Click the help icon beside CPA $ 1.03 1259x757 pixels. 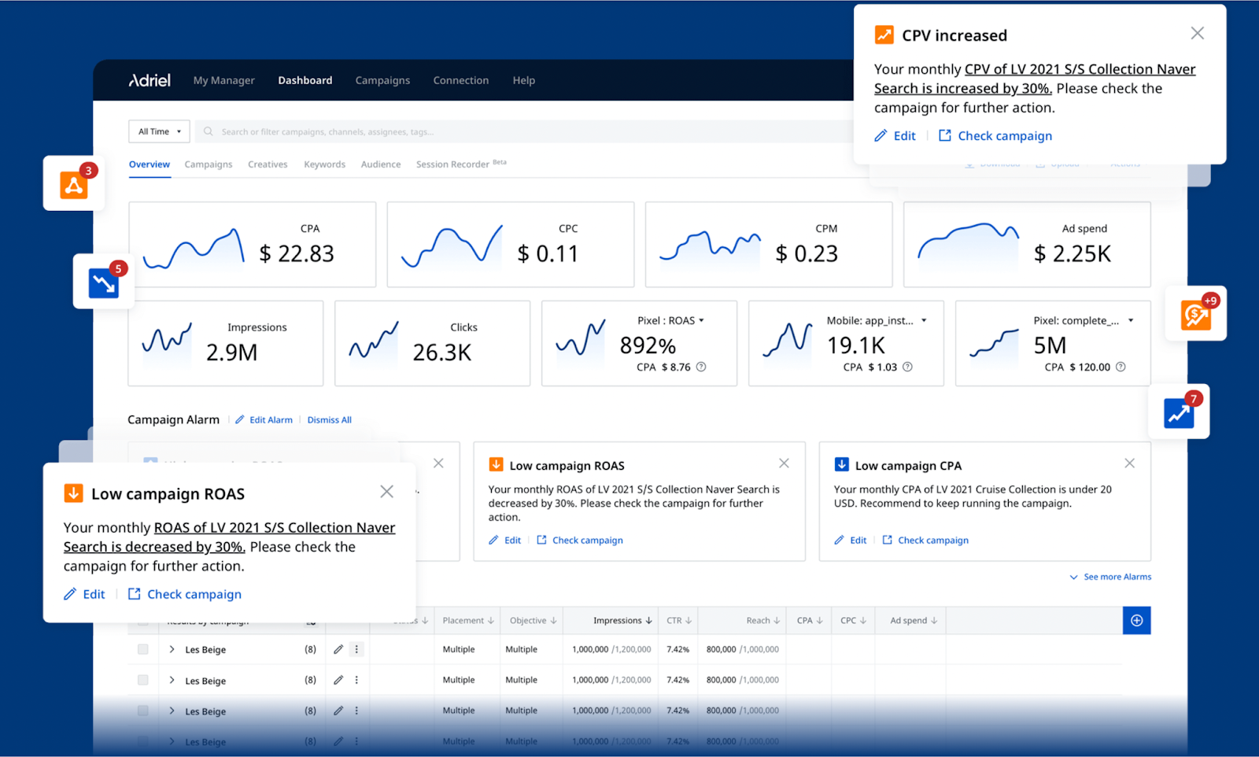tap(907, 367)
